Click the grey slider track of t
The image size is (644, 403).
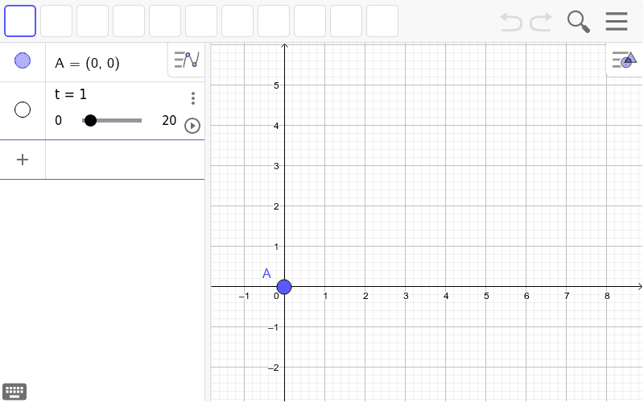pyautogui.click(x=112, y=120)
